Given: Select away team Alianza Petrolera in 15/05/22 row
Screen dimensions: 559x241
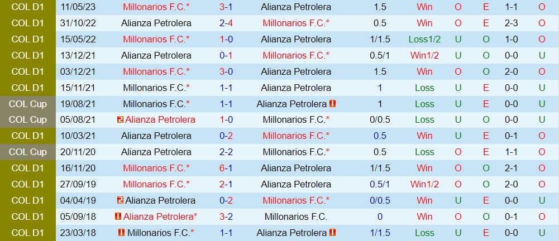Looking at the screenshot, I should tap(296, 39).
